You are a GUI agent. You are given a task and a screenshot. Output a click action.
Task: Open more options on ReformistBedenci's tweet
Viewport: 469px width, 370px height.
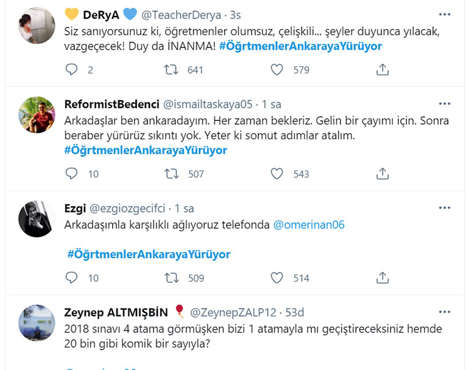click(x=444, y=103)
